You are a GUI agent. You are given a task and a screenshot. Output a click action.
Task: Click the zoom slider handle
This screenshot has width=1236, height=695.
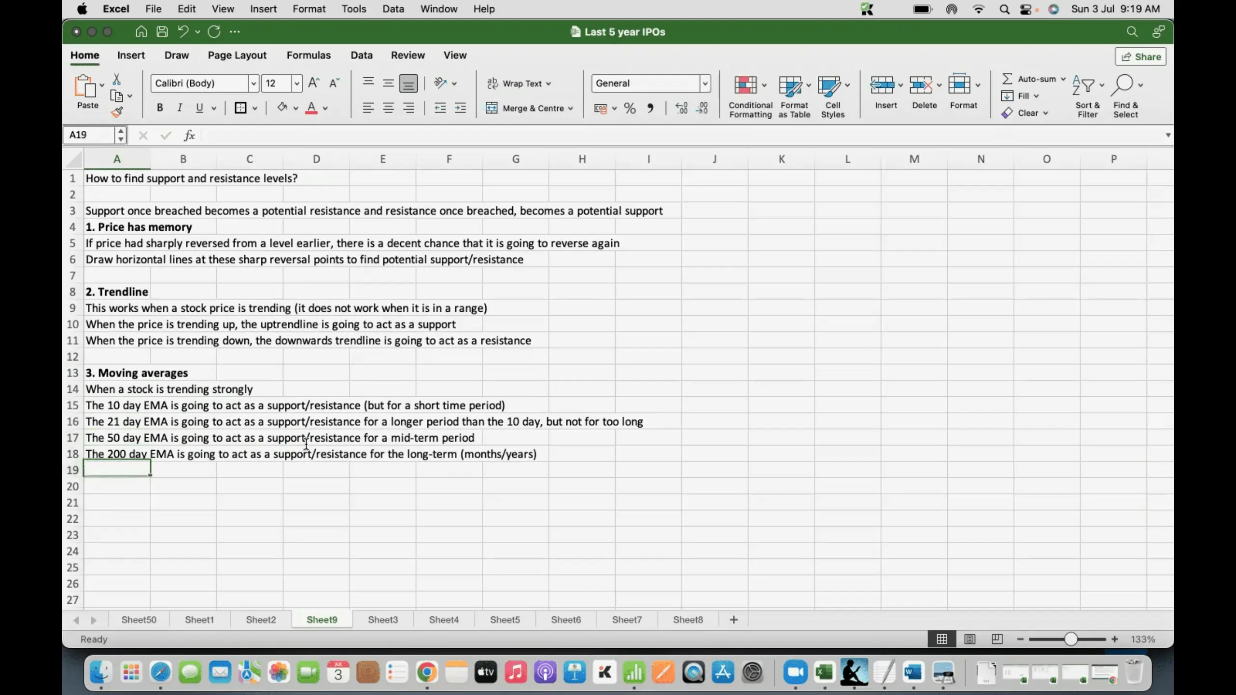[x=1070, y=639]
